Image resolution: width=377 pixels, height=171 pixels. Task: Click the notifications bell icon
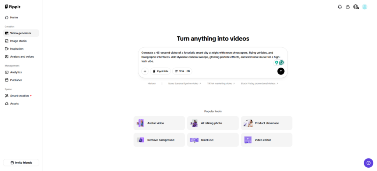click(340, 7)
